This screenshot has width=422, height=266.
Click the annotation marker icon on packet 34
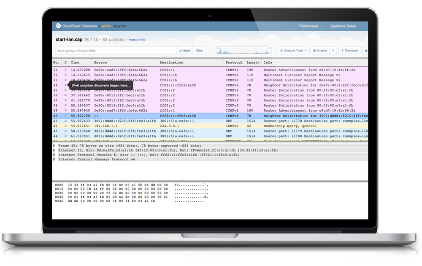point(65,85)
